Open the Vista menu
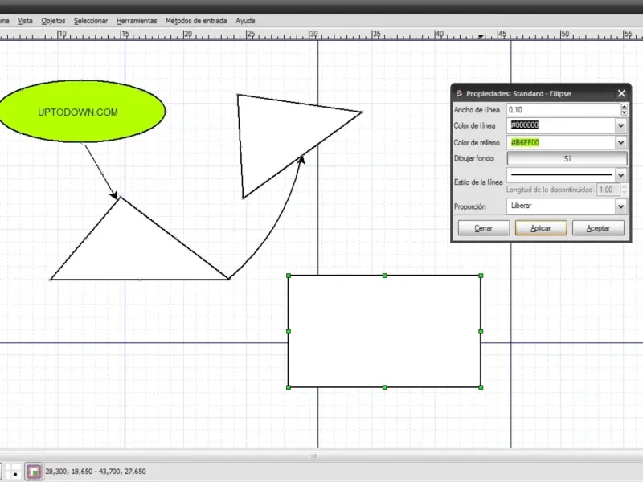This screenshot has width=643, height=482. coord(25,21)
